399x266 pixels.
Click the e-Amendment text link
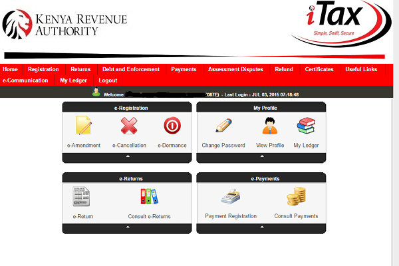(x=84, y=146)
